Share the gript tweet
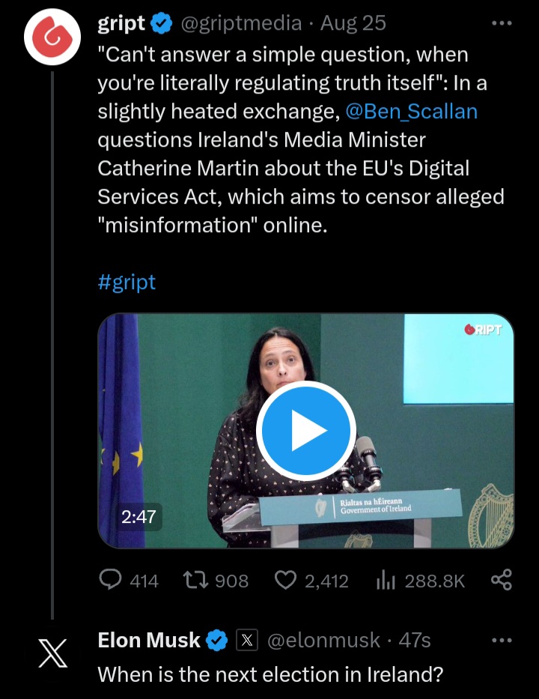This screenshot has height=699, width=539. tap(501, 581)
